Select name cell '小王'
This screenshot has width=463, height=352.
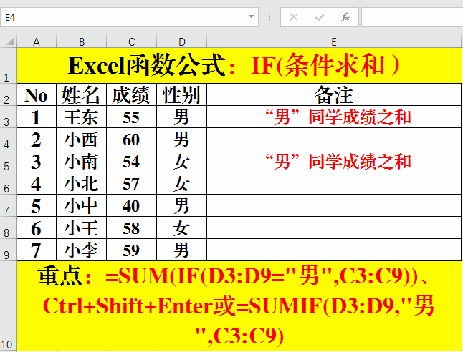[x=82, y=228]
